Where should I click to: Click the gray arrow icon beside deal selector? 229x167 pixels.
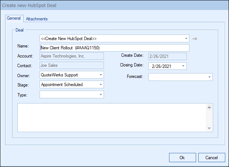[194, 39]
